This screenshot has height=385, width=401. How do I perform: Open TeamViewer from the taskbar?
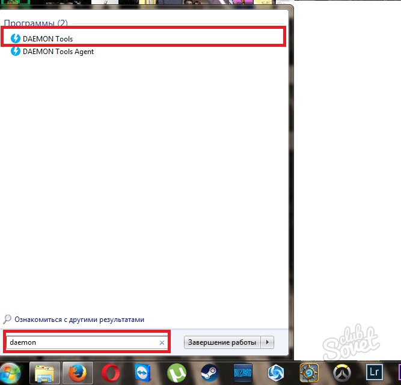click(x=143, y=374)
